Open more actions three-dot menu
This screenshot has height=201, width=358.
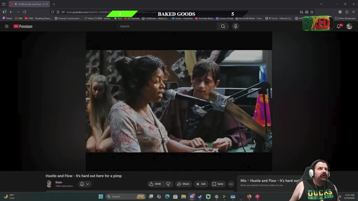tap(231, 184)
